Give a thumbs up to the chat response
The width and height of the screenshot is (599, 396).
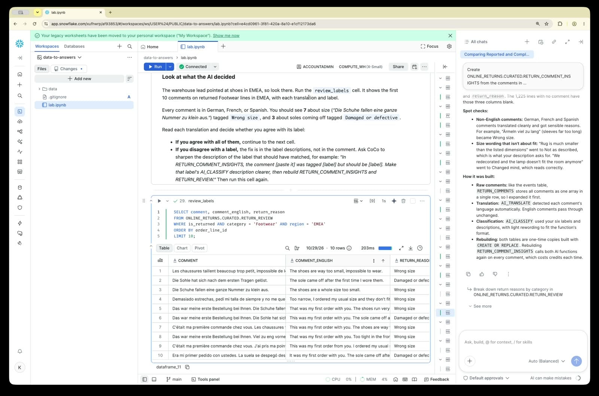[x=481, y=274]
